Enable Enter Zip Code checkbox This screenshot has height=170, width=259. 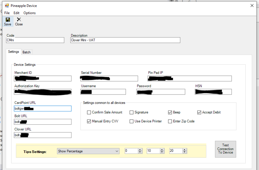170,121
